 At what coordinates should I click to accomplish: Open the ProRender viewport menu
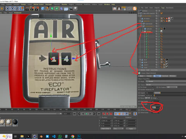pyautogui.click(x=18, y=13)
